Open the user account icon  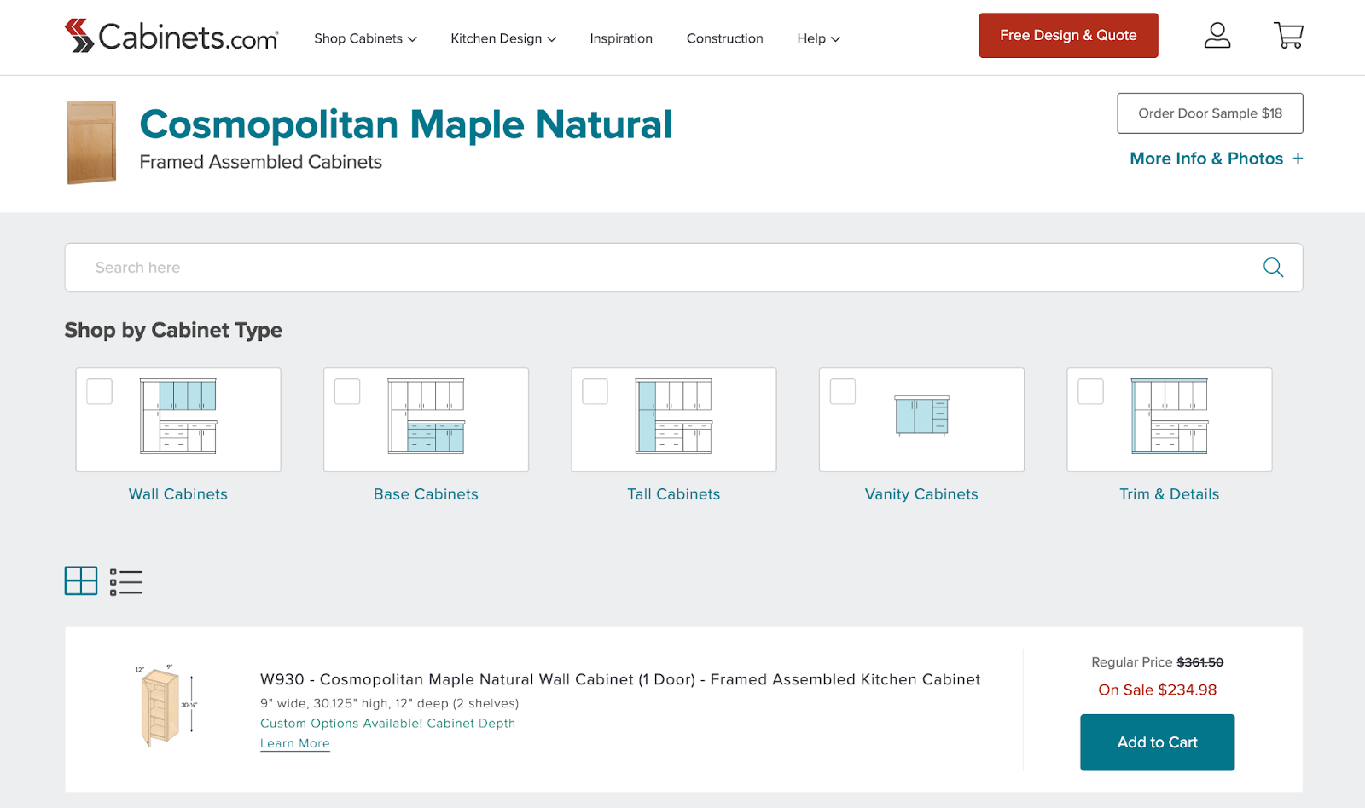click(x=1217, y=36)
